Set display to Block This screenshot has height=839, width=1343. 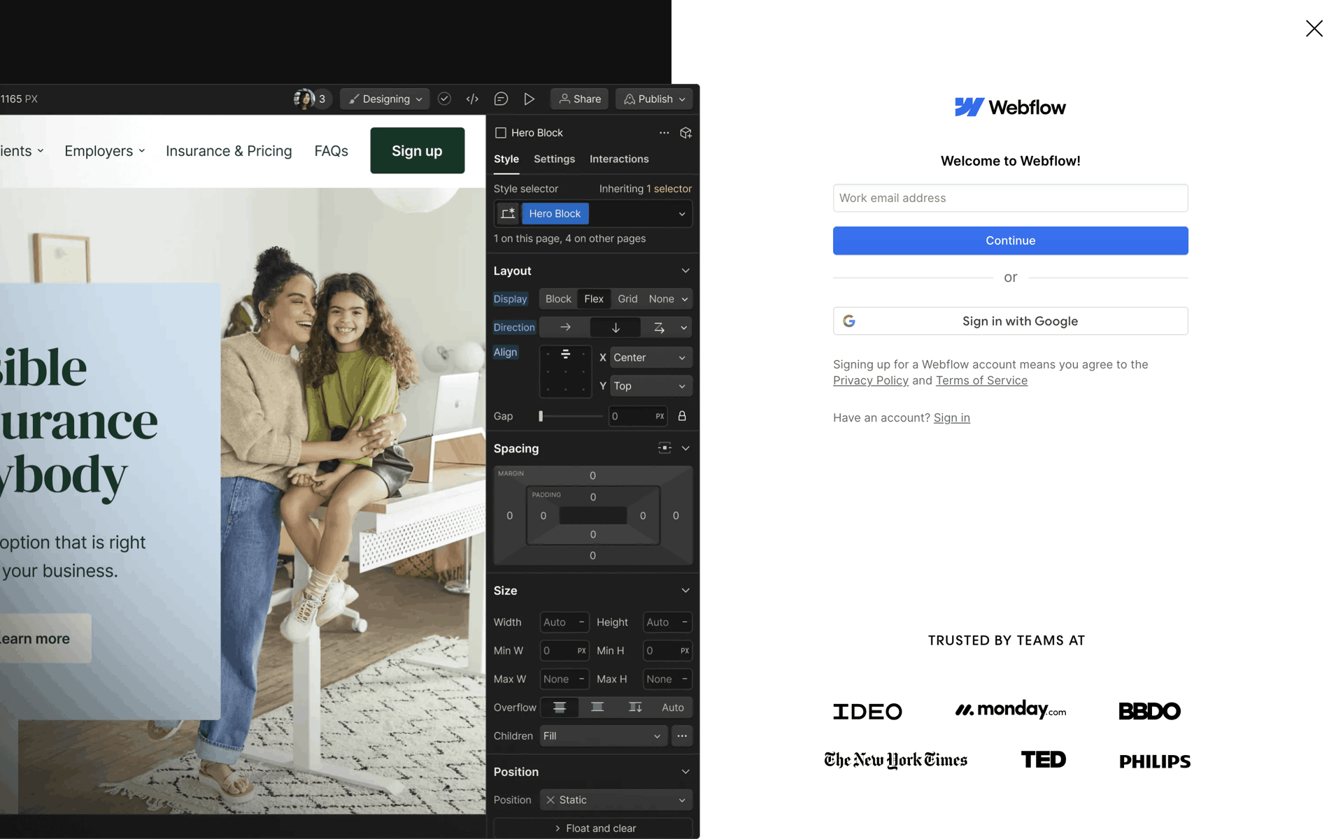pos(558,299)
